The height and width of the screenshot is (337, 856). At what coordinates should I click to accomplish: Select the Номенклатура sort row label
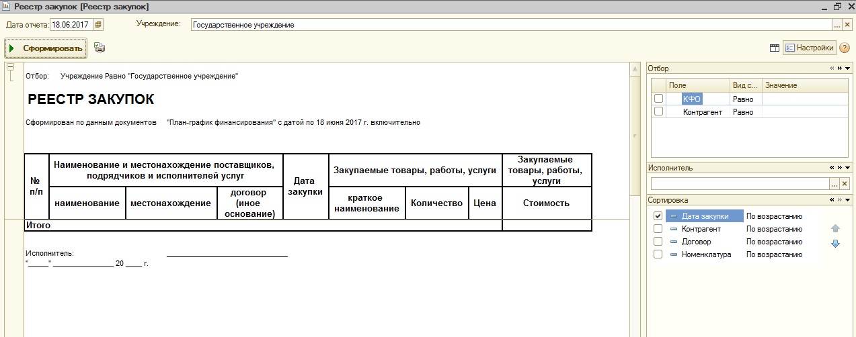(x=706, y=254)
